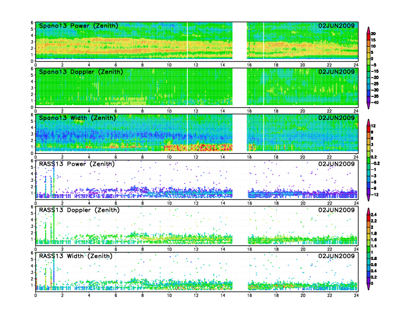Click the "RASS13 Power (Zenith)" panel title
The image size is (411, 317).
(76, 164)
